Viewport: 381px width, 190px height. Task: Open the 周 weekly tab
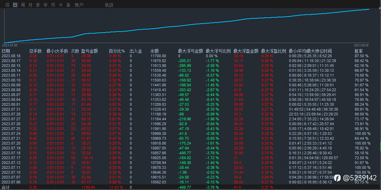(23, 5)
